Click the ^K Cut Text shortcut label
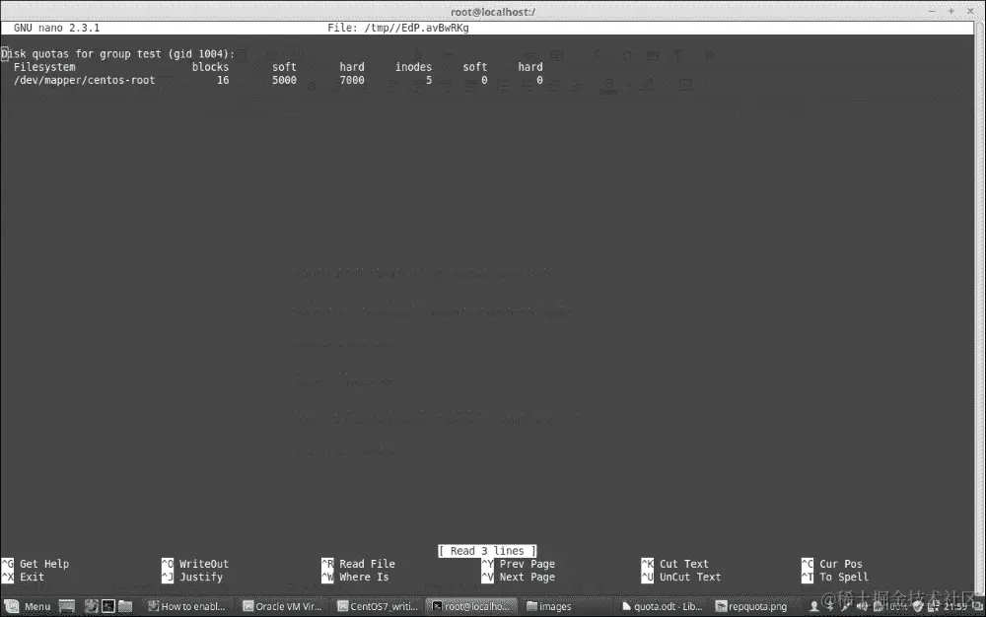This screenshot has height=617, width=986. tap(674, 564)
